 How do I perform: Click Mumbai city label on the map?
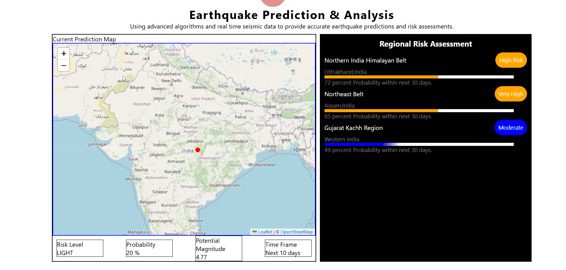click(133, 179)
